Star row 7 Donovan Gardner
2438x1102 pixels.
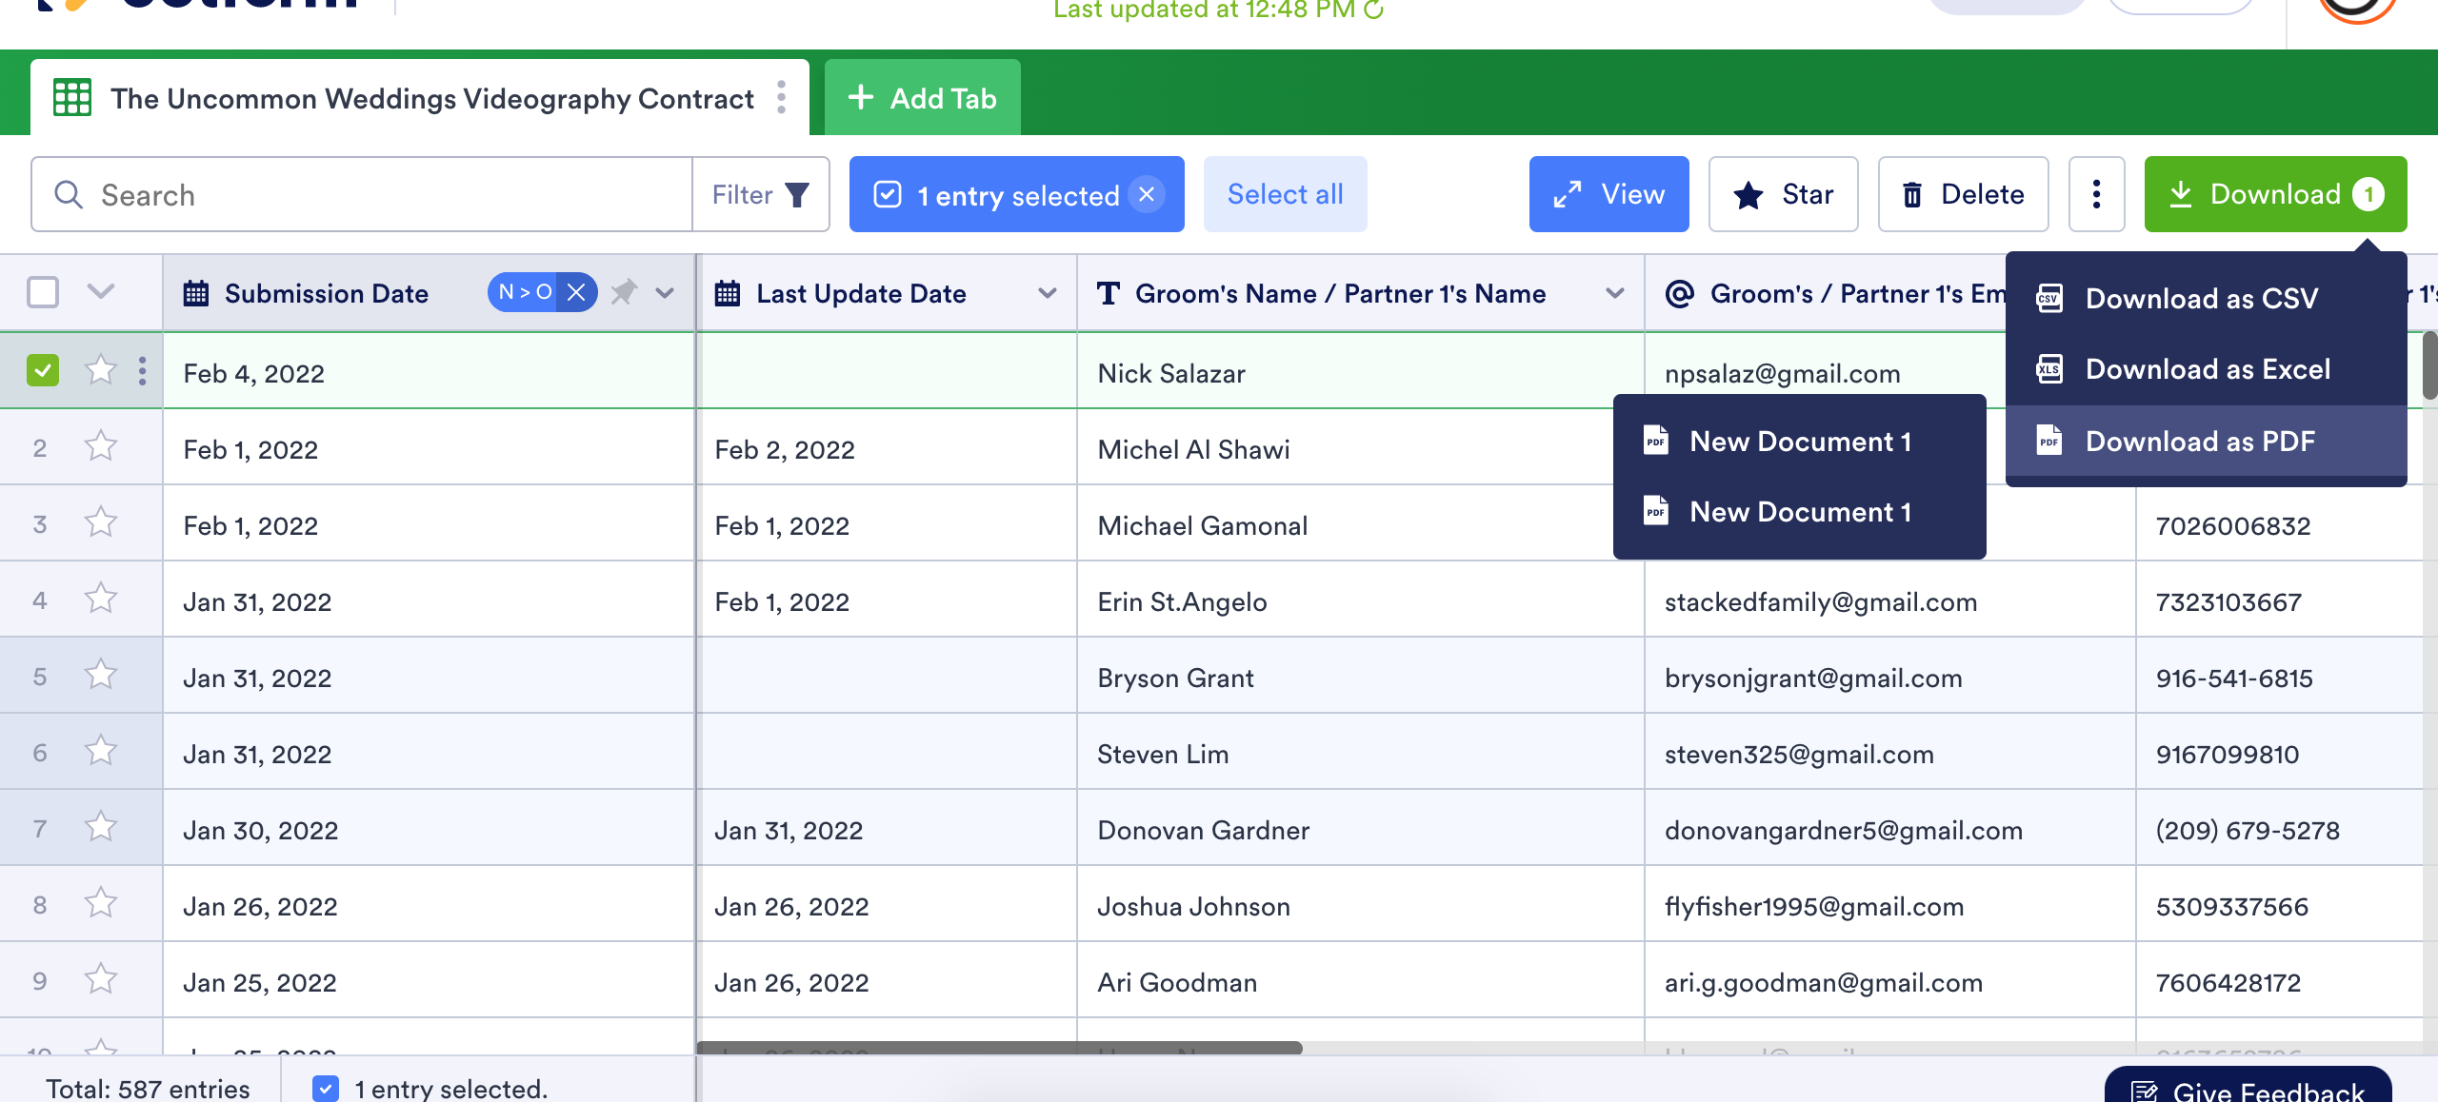(x=100, y=826)
